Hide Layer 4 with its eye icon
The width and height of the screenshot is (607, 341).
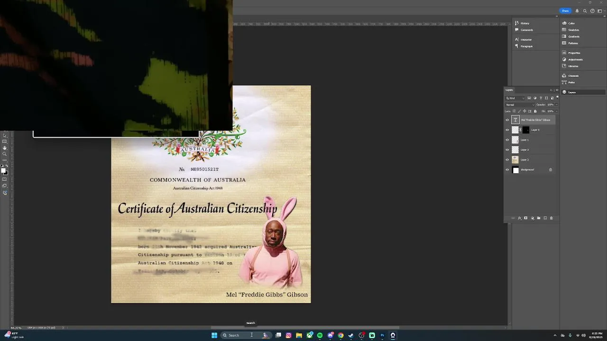click(x=507, y=130)
